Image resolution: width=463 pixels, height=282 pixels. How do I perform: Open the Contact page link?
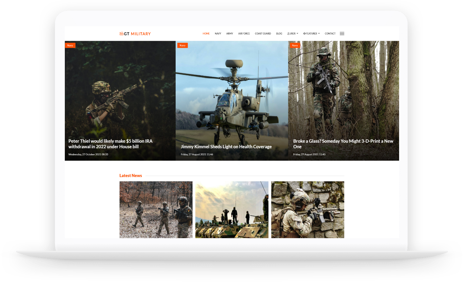pyautogui.click(x=330, y=34)
